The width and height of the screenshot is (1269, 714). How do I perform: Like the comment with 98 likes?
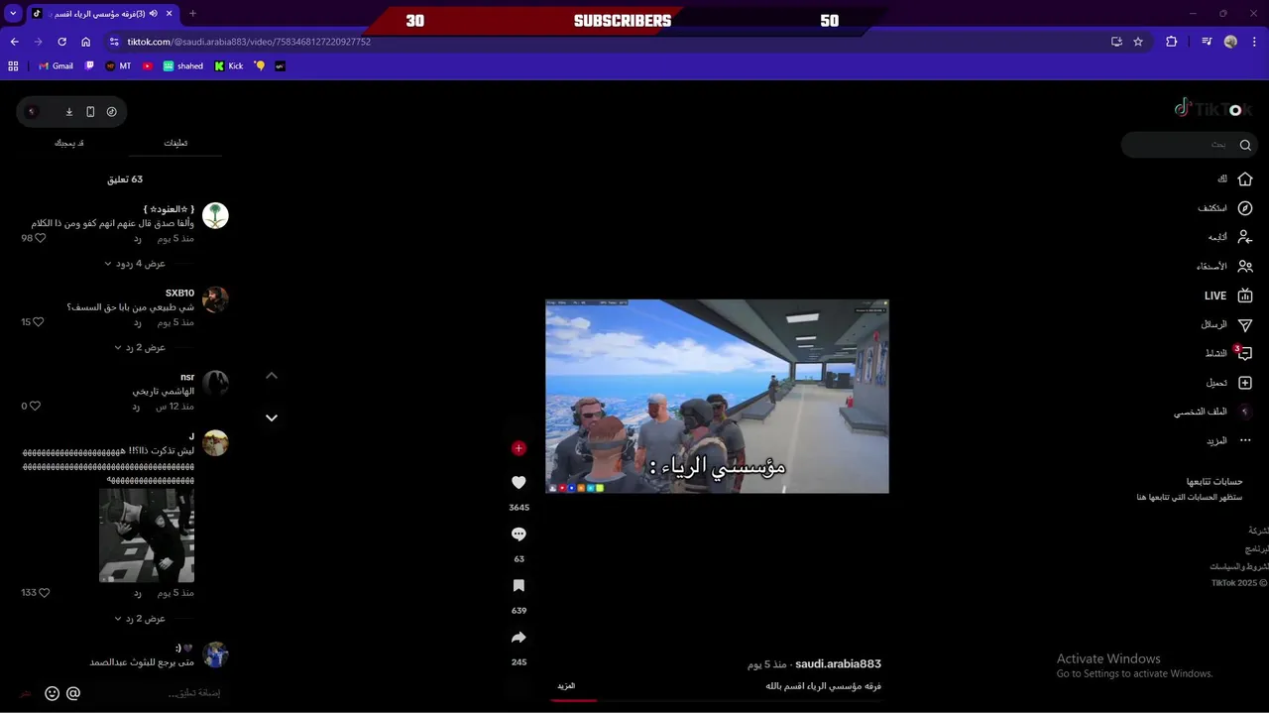click(x=41, y=239)
